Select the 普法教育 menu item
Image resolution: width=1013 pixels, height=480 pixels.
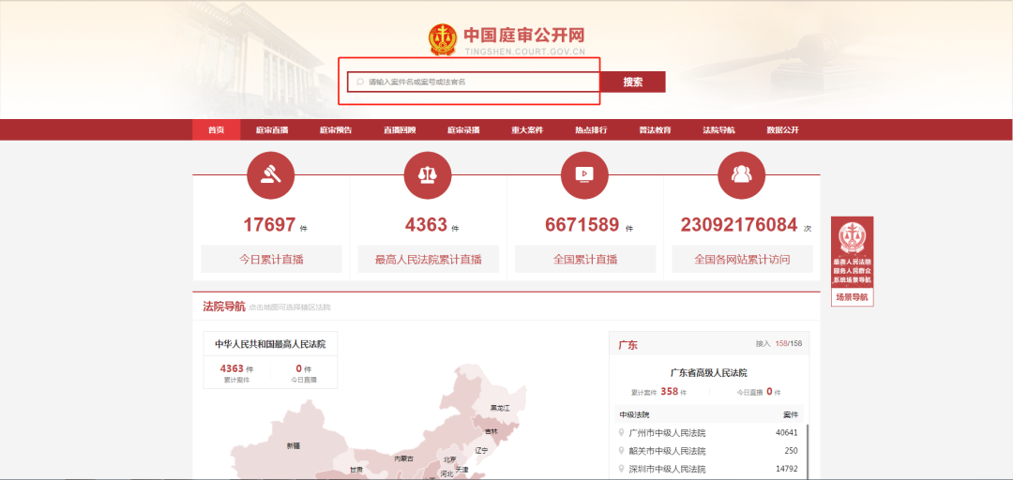pos(655,130)
